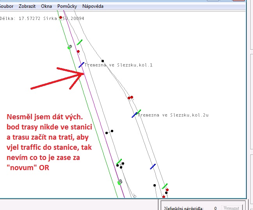Click the red signal dot beside the coordinates readout
253x210 pixels.
click(x=61, y=18)
